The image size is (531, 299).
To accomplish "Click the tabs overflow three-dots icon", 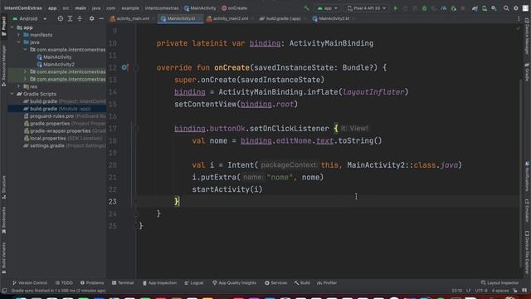I will pos(519,18).
